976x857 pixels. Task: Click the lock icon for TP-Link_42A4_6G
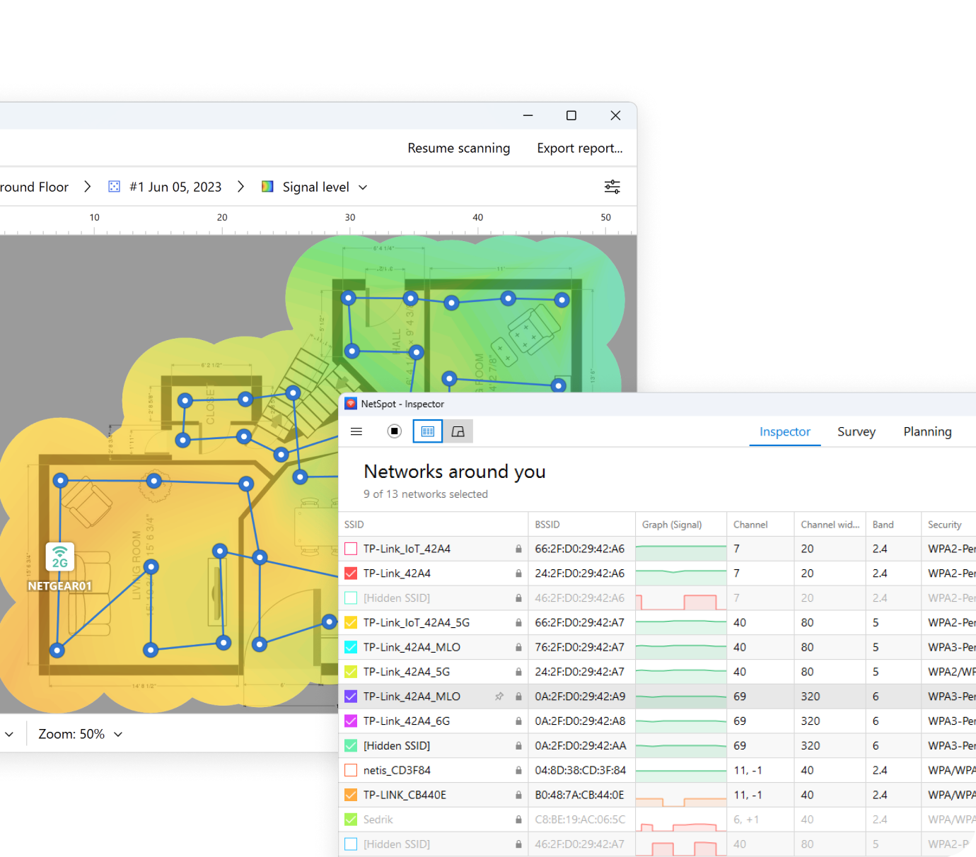pyautogui.click(x=518, y=721)
